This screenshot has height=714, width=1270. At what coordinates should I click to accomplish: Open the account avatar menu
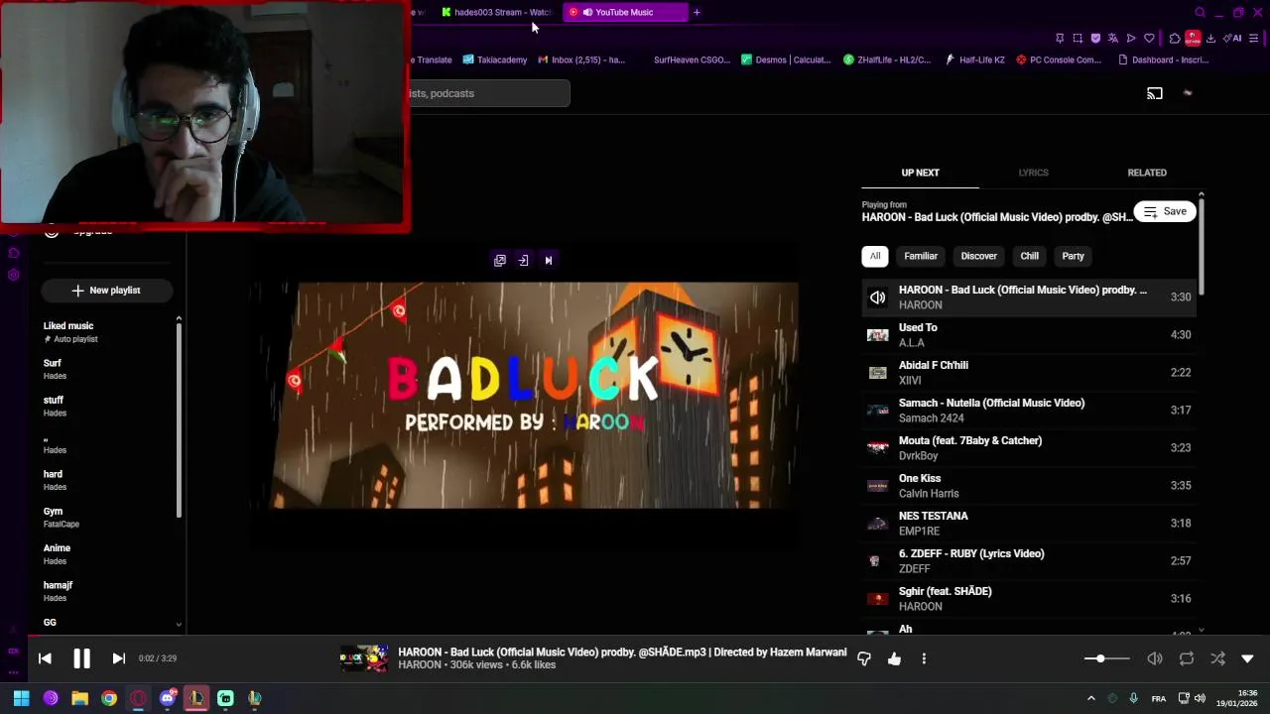pos(1188,93)
